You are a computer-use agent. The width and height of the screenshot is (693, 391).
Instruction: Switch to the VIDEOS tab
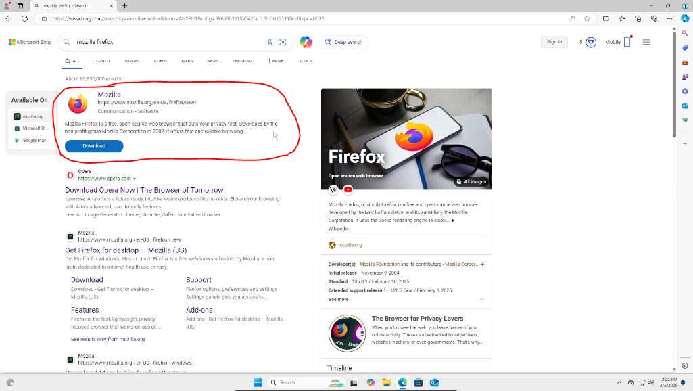click(x=160, y=61)
